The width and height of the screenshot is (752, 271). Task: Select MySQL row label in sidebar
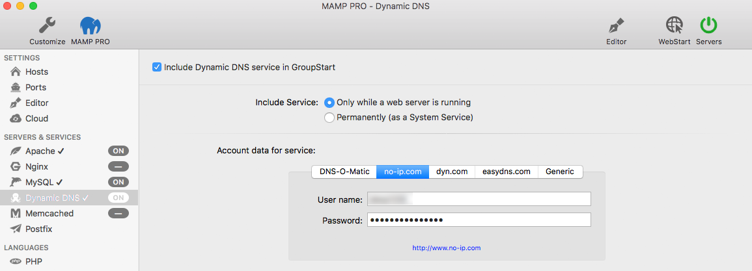coord(40,182)
